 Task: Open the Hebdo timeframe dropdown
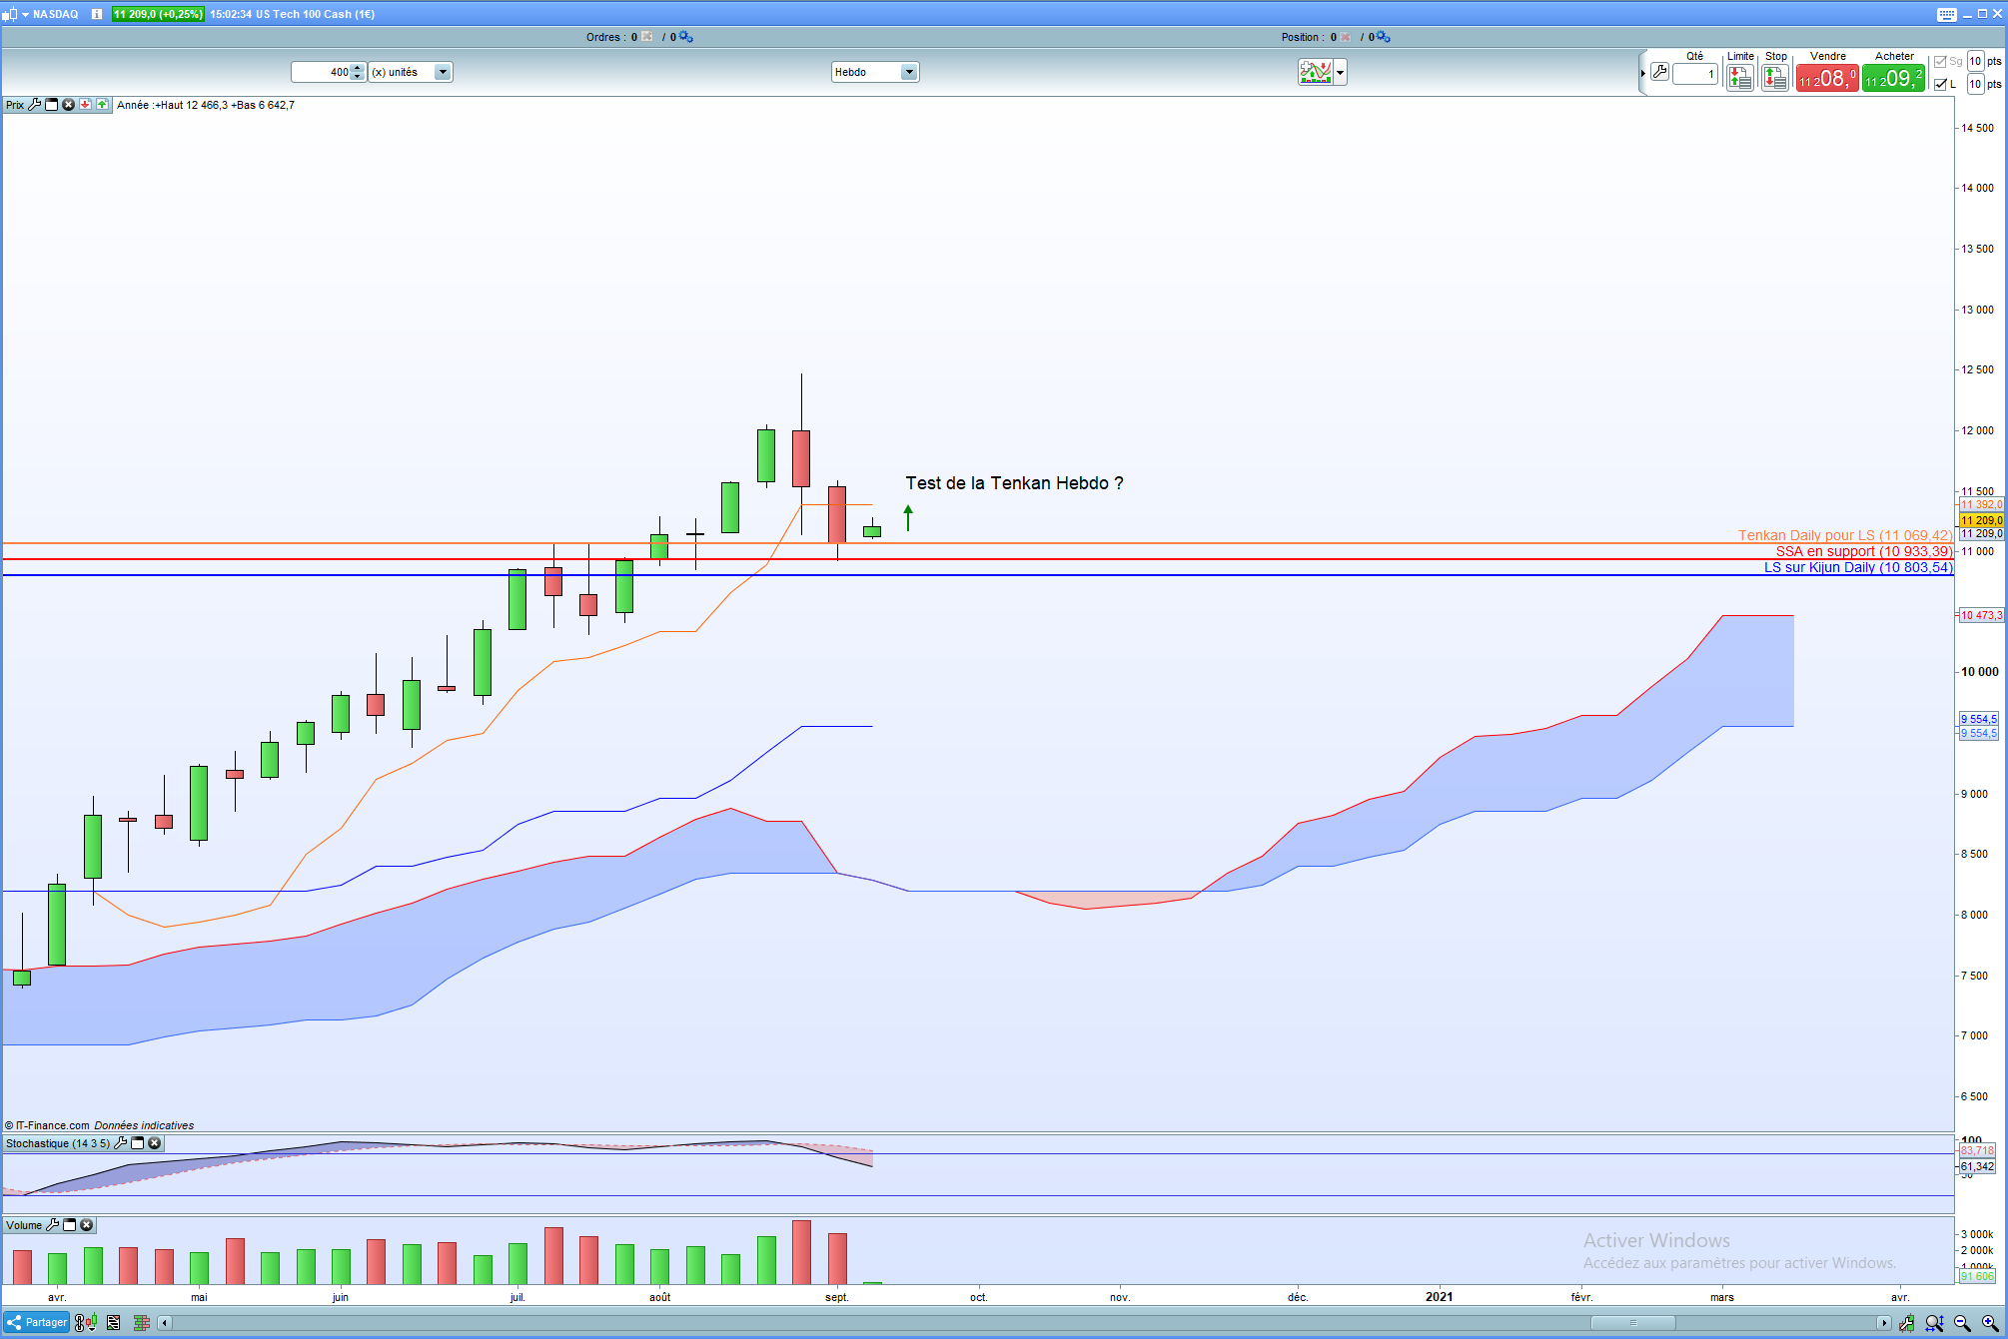click(908, 72)
